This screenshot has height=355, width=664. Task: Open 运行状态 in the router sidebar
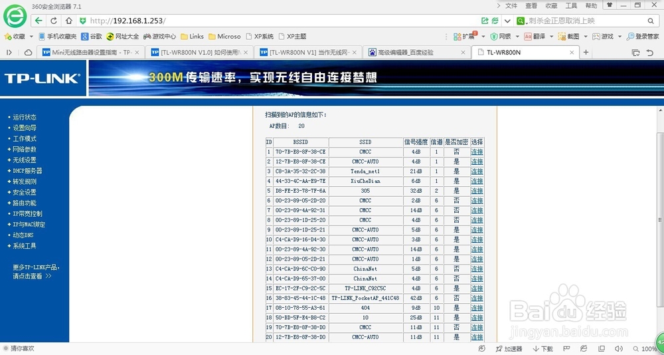pyautogui.click(x=24, y=117)
